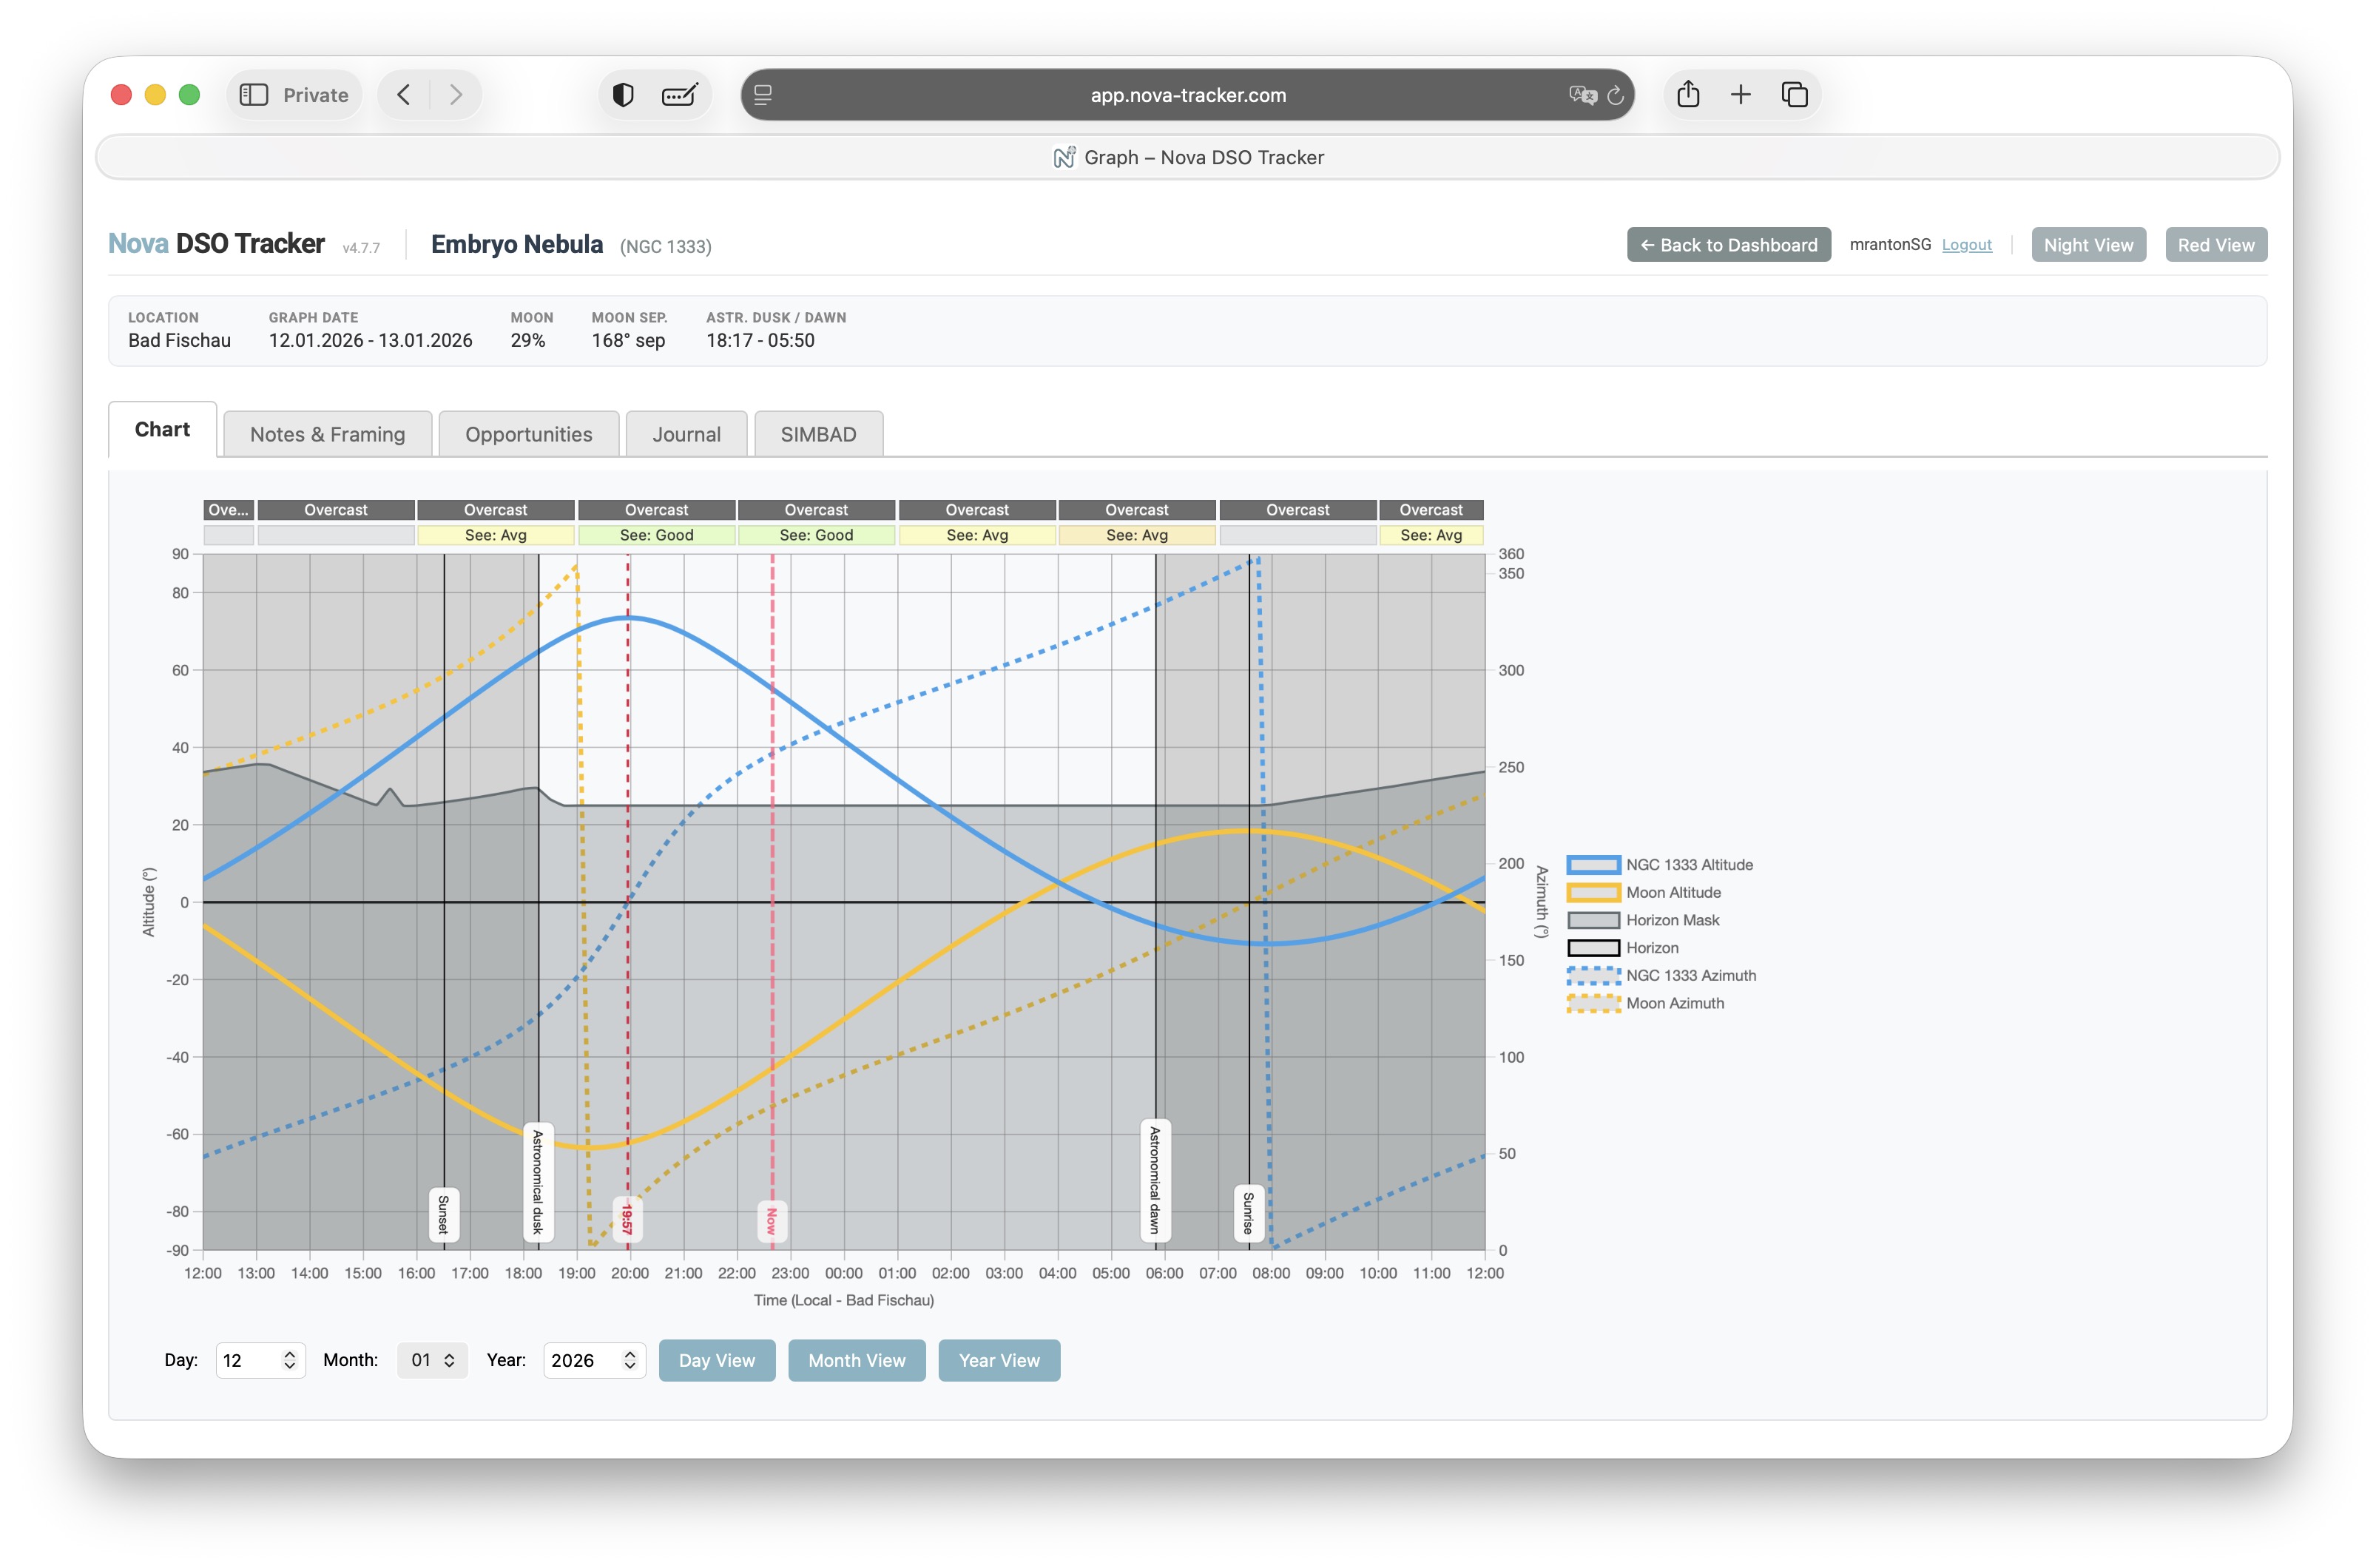Open the Share icon in the toolbar
Image resolution: width=2376 pixels, height=1568 pixels.
coord(1688,95)
